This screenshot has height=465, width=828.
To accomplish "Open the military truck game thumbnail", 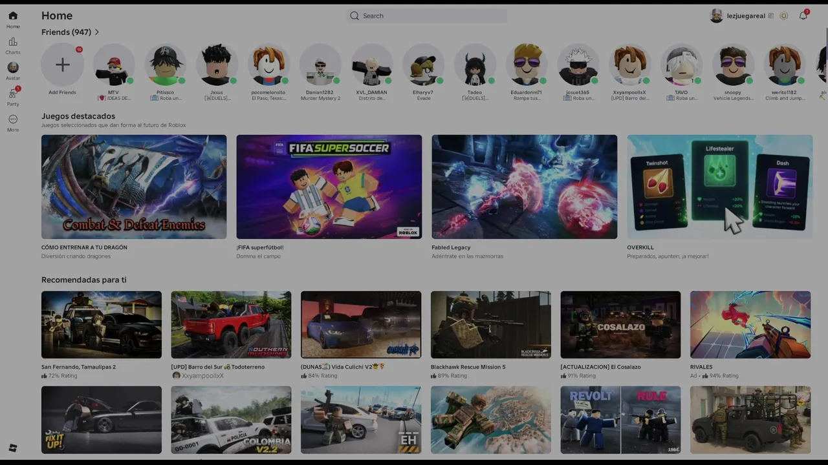I will click(750, 420).
